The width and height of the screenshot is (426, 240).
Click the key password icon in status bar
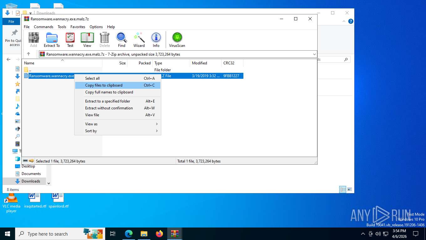(31, 161)
